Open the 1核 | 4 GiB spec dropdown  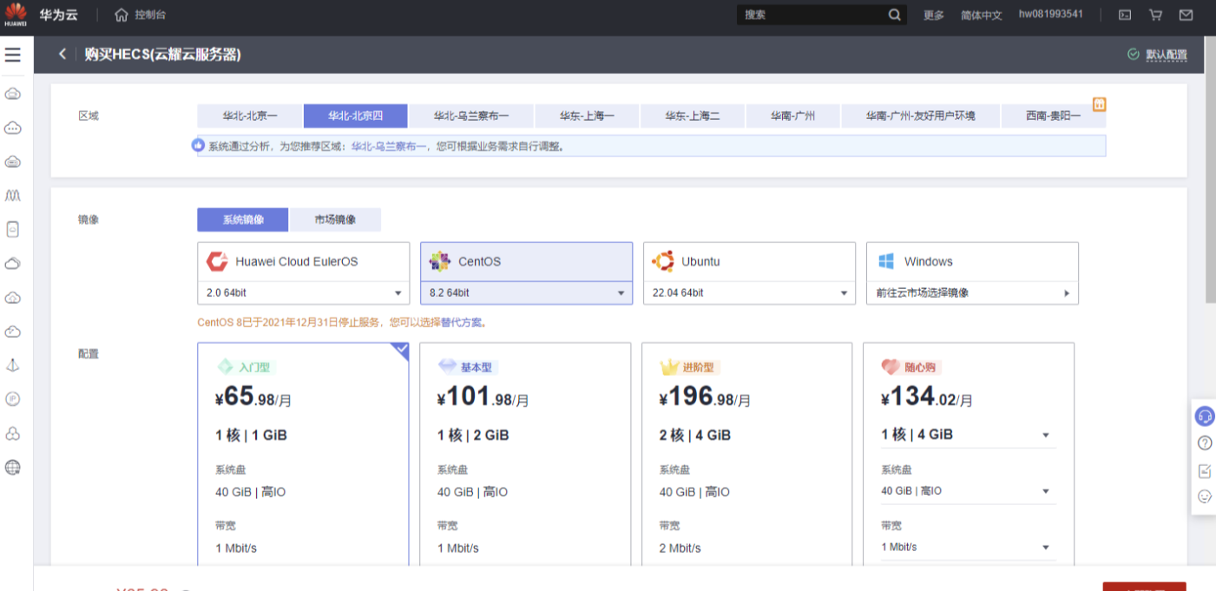coord(969,435)
